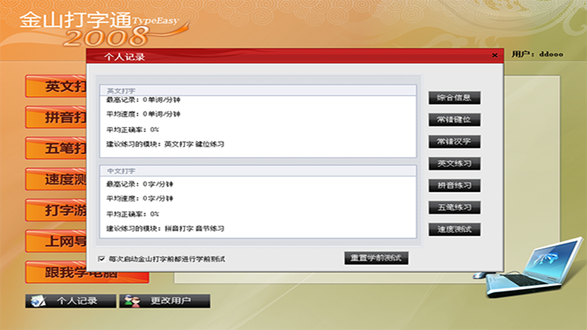
Task: Click the people icon on 更改用户 button
Action: click(x=132, y=301)
